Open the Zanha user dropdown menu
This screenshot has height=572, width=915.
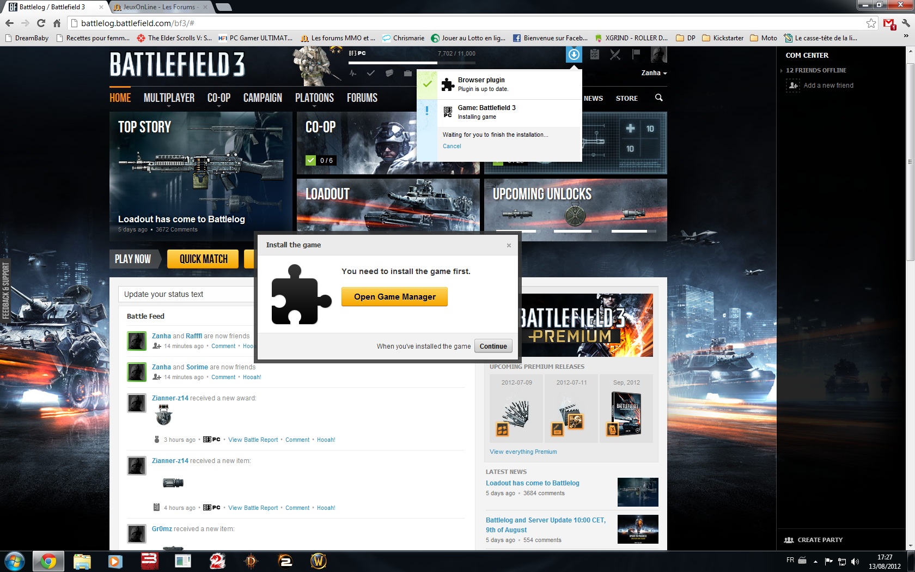click(654, 73)
